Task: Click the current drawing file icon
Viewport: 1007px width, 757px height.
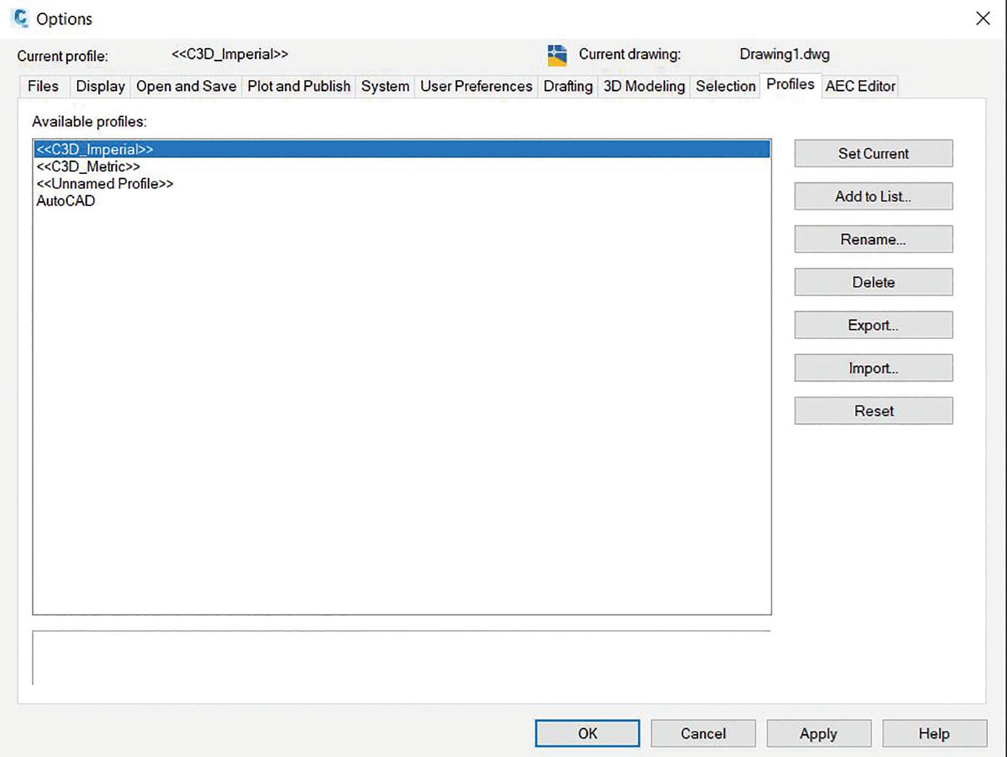Action: (557, 55)
